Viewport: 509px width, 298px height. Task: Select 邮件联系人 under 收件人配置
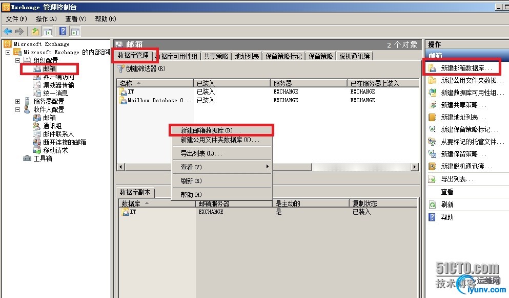click(58, 134)
